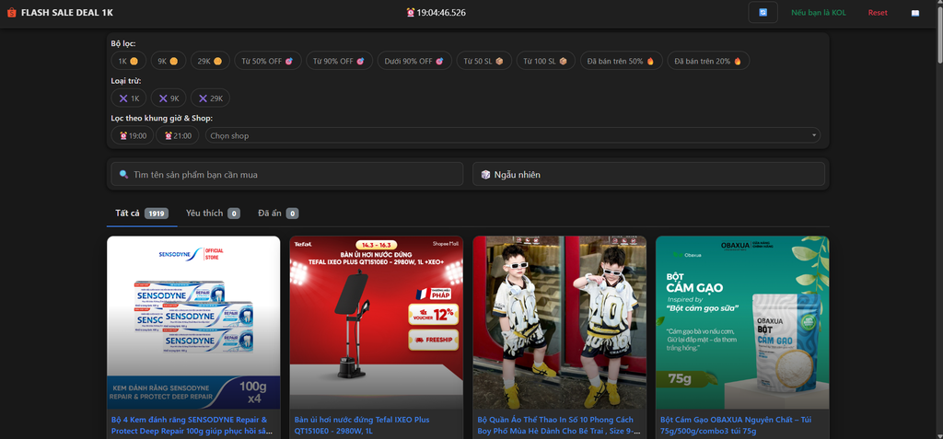Open the Bộ Quần Áo Thể Thao title link

pyautogui.click(x=559, y=425)
